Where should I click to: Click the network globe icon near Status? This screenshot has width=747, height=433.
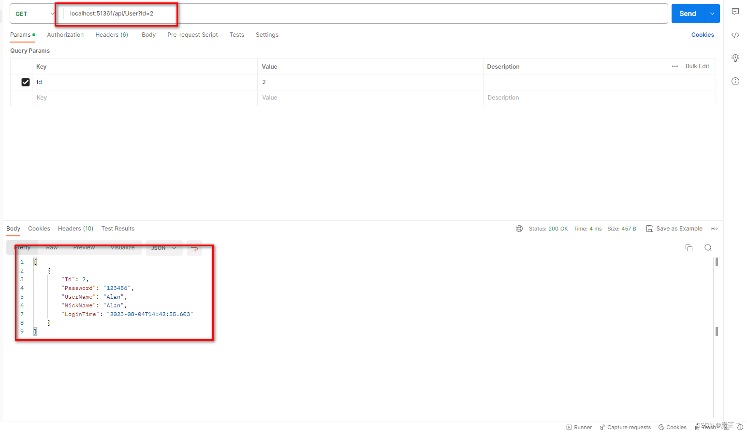click(519, 229)
